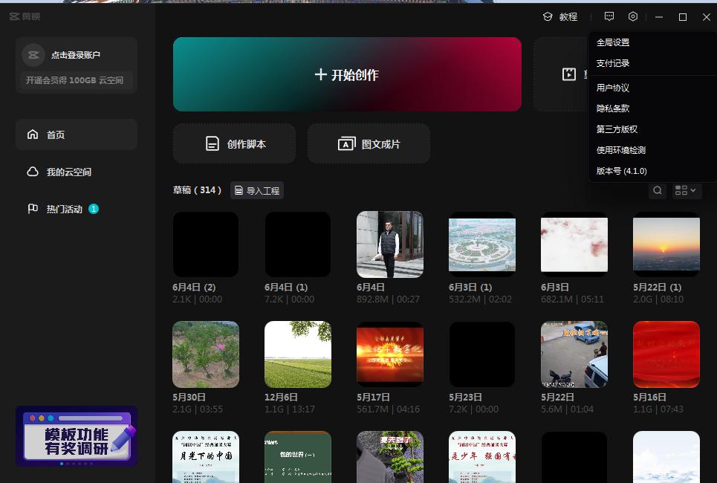Screen dimensions: 717x483
Task: Expand the draft view layout dropdown
Action: (x=686, y=191)
